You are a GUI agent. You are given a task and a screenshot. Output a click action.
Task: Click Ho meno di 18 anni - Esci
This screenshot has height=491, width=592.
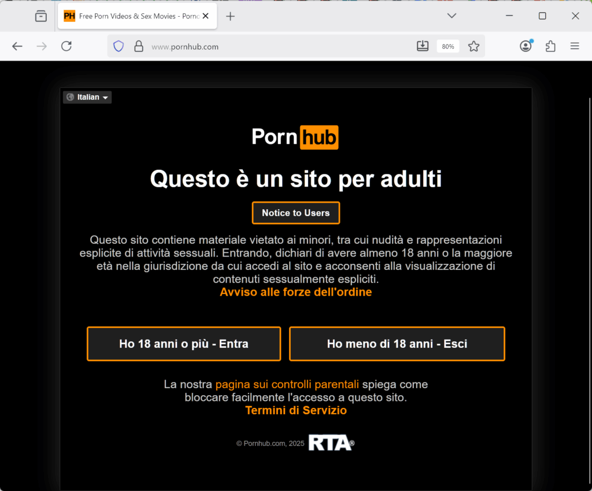pyautogui.click(x=397, y=344)
